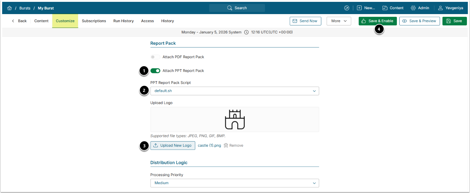The height and width of the screenshot is (193, 470).
Task: Click the upload arrow icon
Action: 156,146
